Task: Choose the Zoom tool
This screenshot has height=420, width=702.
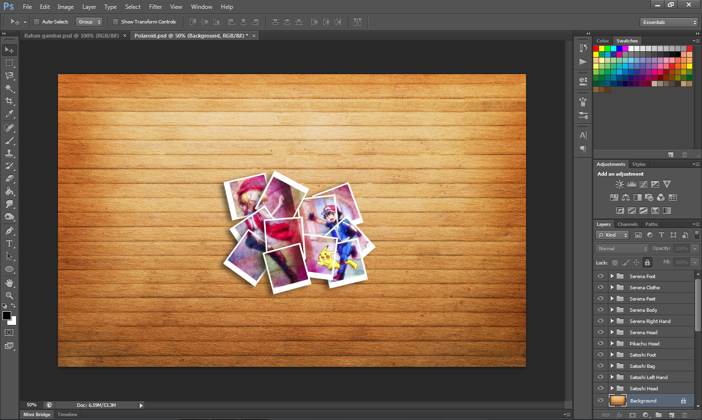Action: tap(9, 296)
